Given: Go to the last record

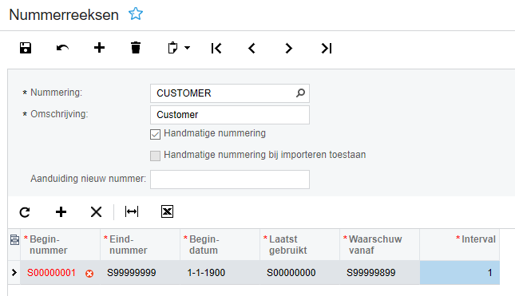Looking at the screenshot, I should point(327,48).
